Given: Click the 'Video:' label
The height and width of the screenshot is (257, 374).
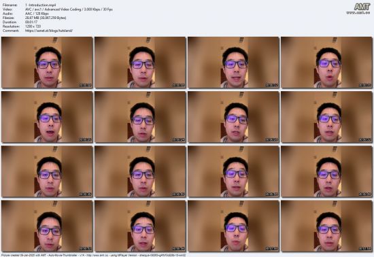Looking at the screenshot, I should point(7,10).
